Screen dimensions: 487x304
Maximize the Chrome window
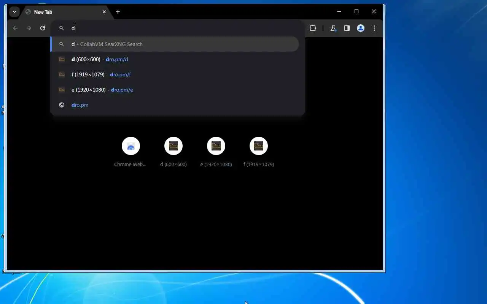(356, 12)
